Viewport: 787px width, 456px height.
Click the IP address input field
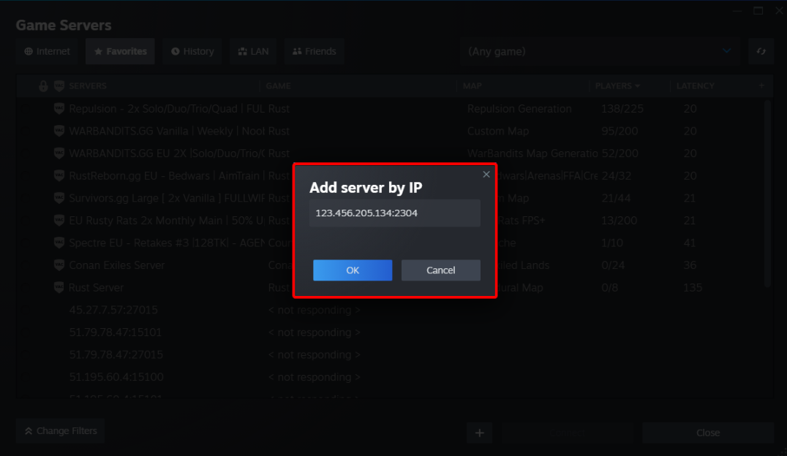(394, 213)
